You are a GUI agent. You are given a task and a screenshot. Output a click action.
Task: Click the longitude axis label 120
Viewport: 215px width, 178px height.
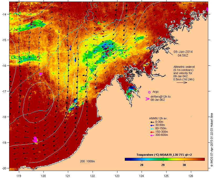coord(44,176)
